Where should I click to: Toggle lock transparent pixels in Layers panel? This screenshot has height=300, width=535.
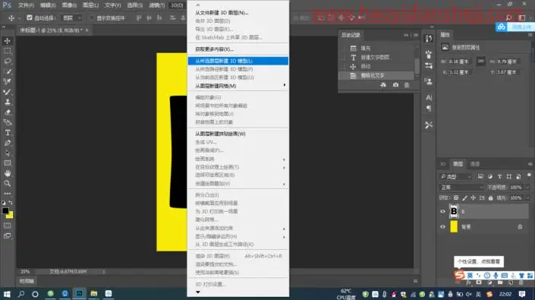click(456, 198)
